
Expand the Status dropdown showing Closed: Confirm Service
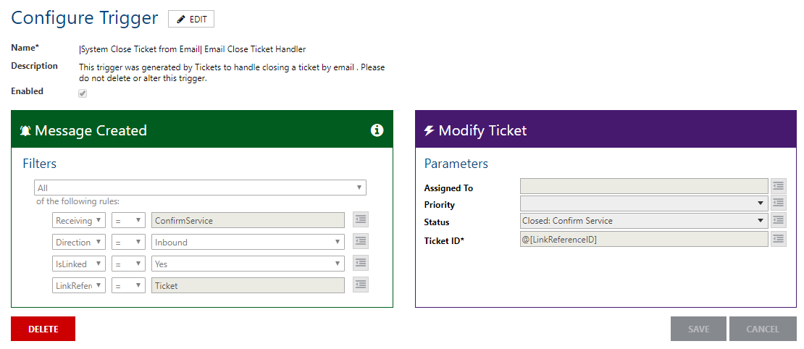tap(644, 221)
